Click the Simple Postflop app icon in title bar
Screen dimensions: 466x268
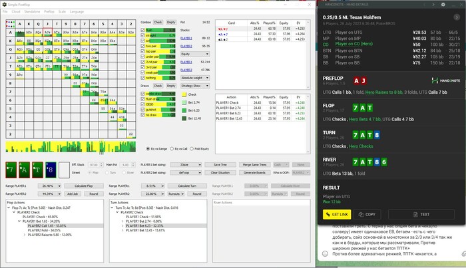coord(4,5)
